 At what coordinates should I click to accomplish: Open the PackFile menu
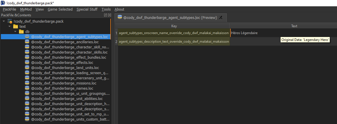[x=10, y=9]
